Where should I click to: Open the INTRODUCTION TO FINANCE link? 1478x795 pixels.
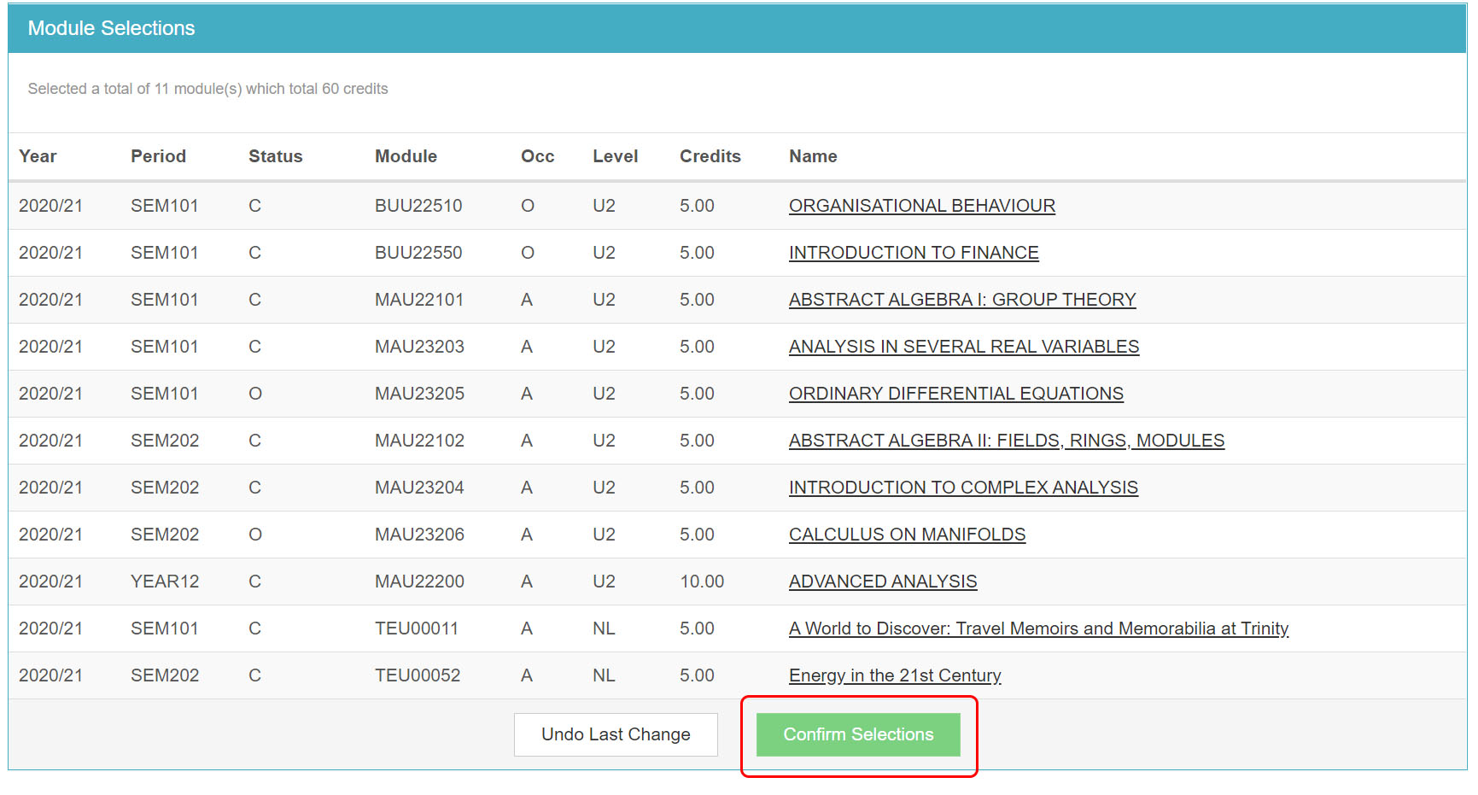tap(914, 253)
